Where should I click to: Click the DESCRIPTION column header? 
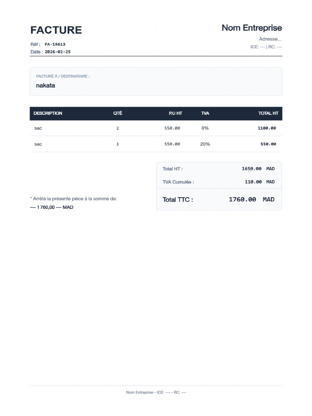[48, 113]
